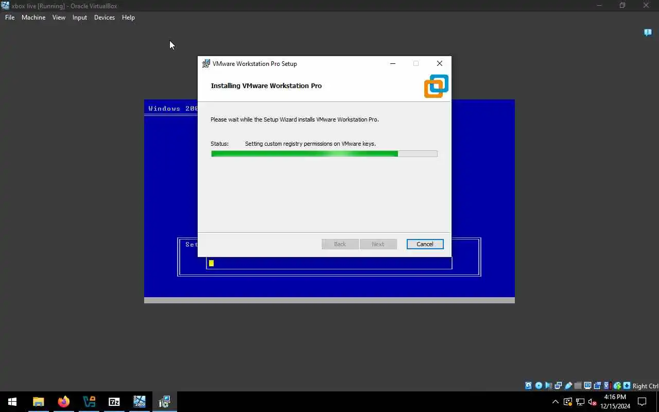Open the Windows action center

point(642,402)
